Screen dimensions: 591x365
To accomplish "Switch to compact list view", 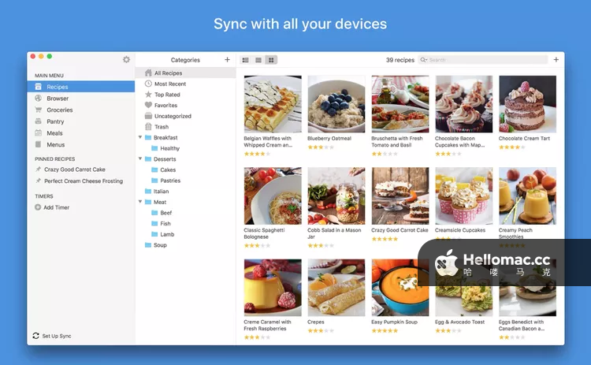I will (258, 60).
